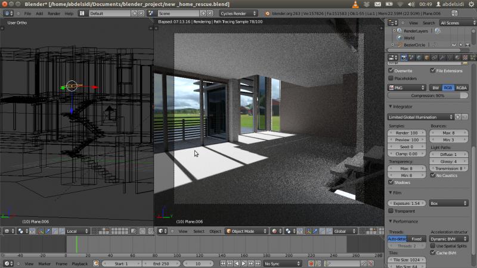This screenshot has height=268, width=477.
Task: Click the World globe icon in outliner
Action: click(x=399, y=38)
